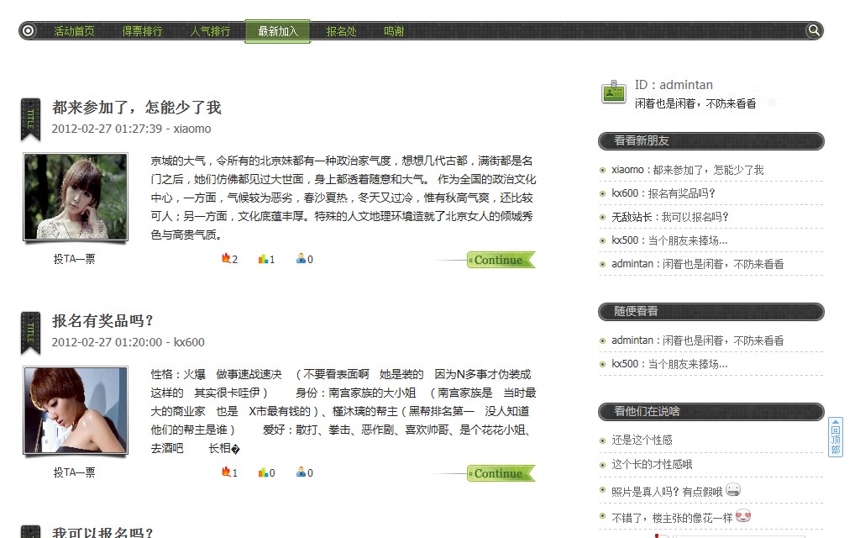The width and height of the screenshot is (860, 538).
Task: Go to the 活动首页 menu item
Action: tap(75, 30)
